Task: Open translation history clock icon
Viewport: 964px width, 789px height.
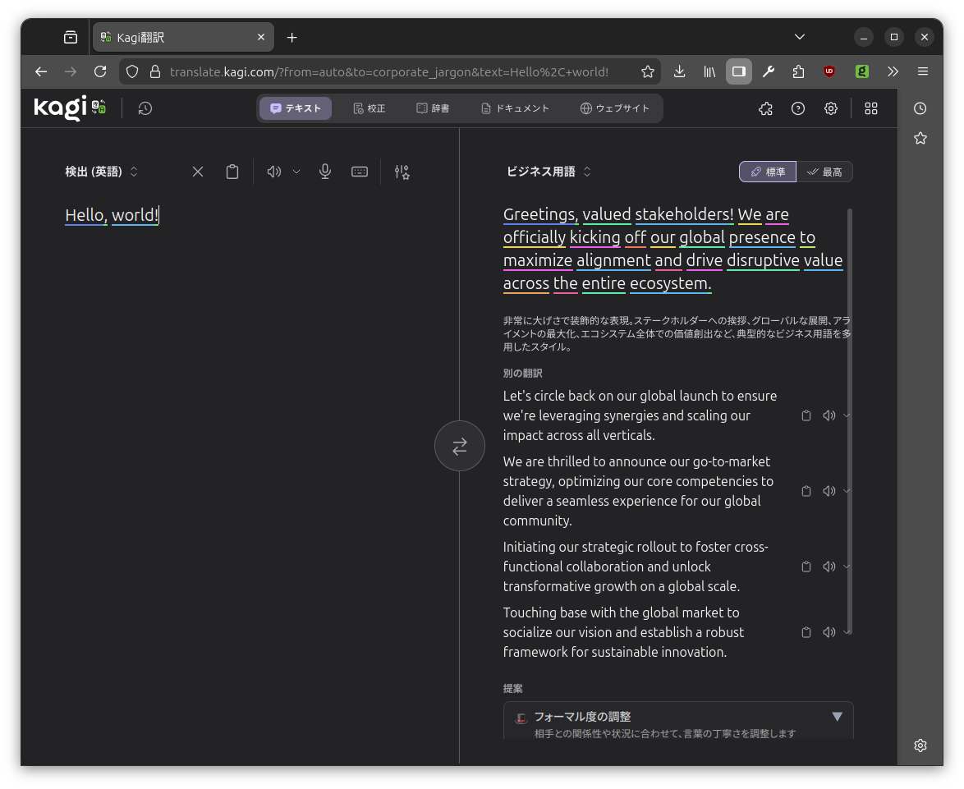Action: (x=145, y=108)
